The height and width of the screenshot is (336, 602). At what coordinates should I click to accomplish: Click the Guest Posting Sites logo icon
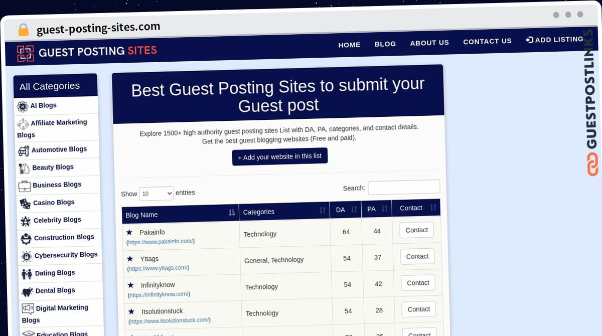[25, 54]
